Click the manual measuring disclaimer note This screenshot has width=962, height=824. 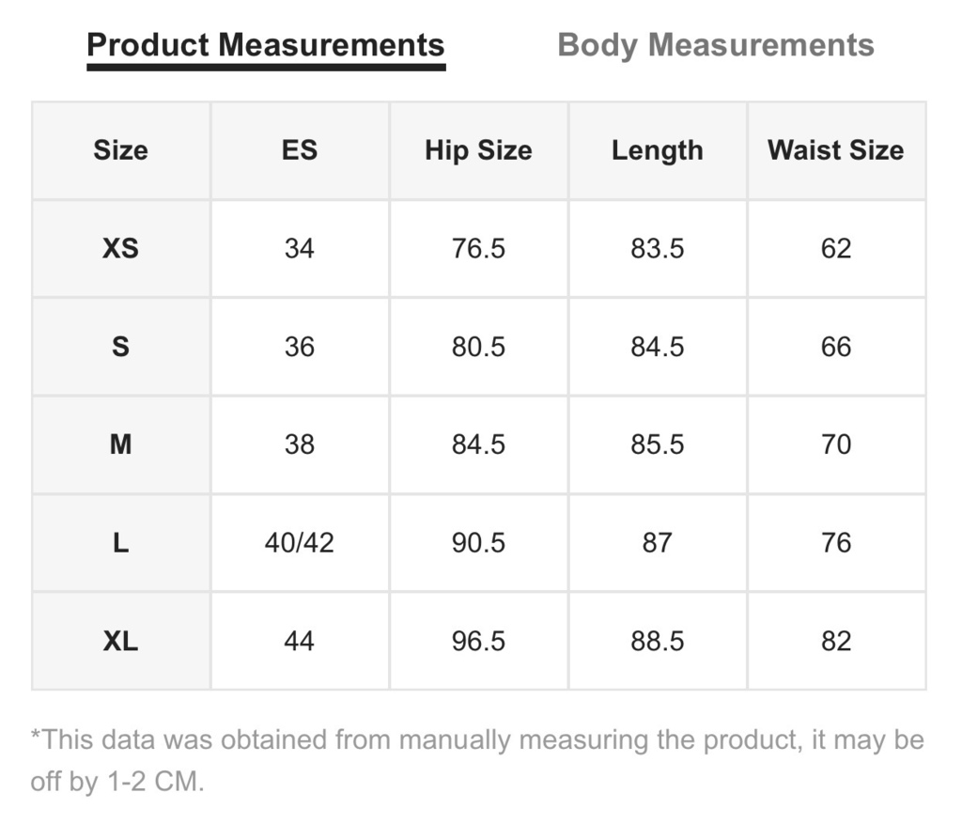[x=477, y=761]
